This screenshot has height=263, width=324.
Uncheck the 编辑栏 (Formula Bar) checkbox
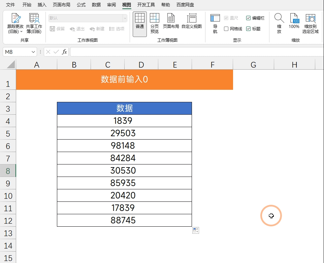pyautogui.click(x=248, y=18)
